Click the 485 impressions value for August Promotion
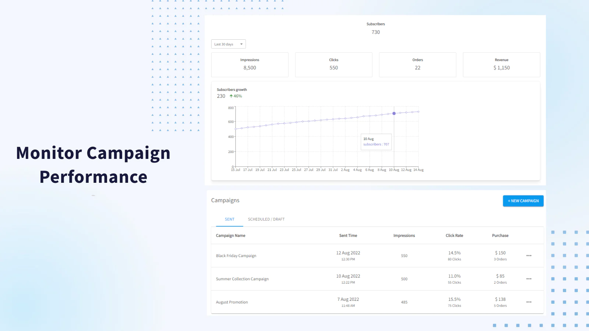Viewport: 589px width, 331px height. [x=404, y=302]
